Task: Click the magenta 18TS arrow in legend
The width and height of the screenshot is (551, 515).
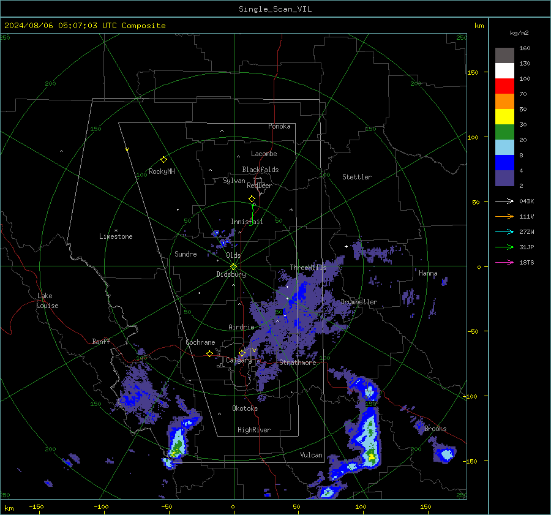Action: click(x=504, y=262)
